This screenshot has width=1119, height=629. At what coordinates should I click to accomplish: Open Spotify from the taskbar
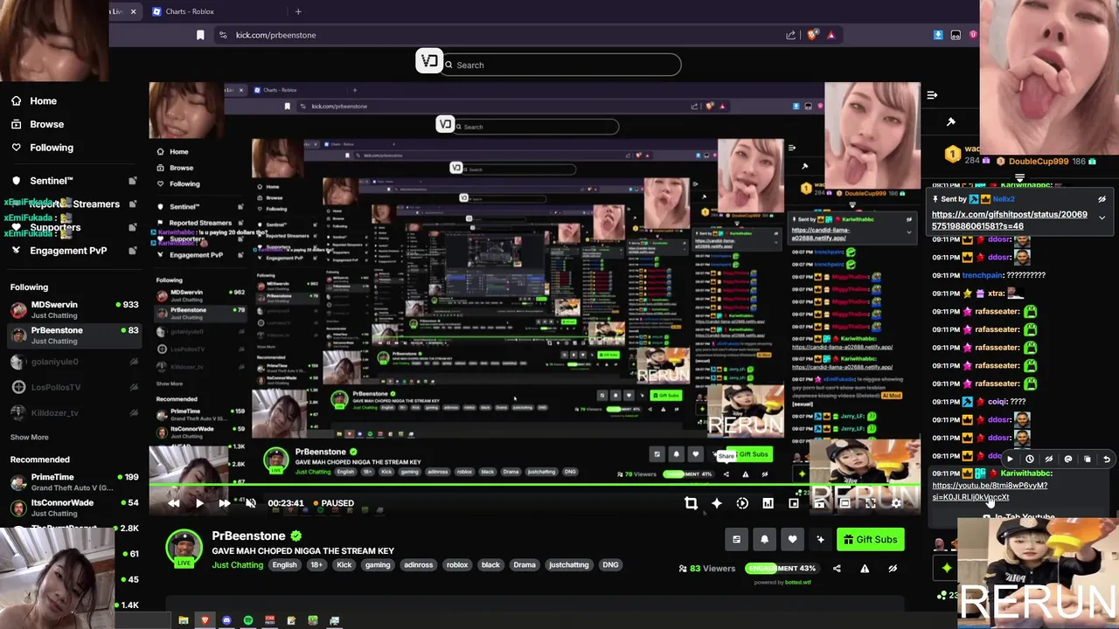(x=248, y=620)
